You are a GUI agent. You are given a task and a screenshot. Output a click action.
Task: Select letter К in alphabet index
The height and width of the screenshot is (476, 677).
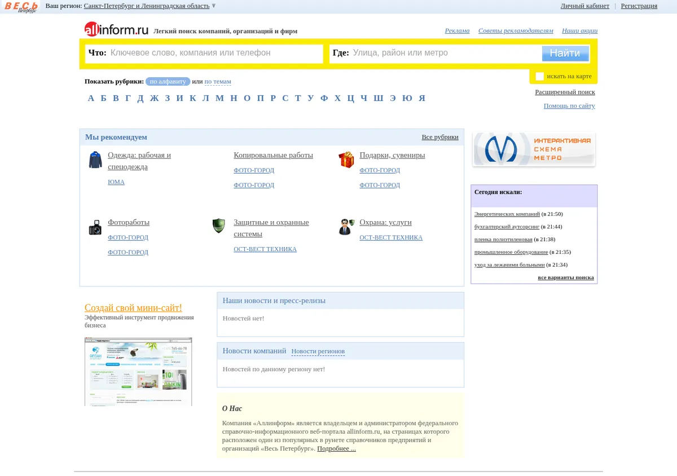click(x=193, y=98)
